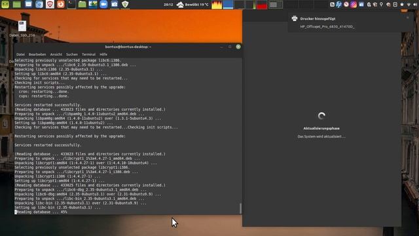Click the HP tray icon
419x236 pixels.
[339, 5]
